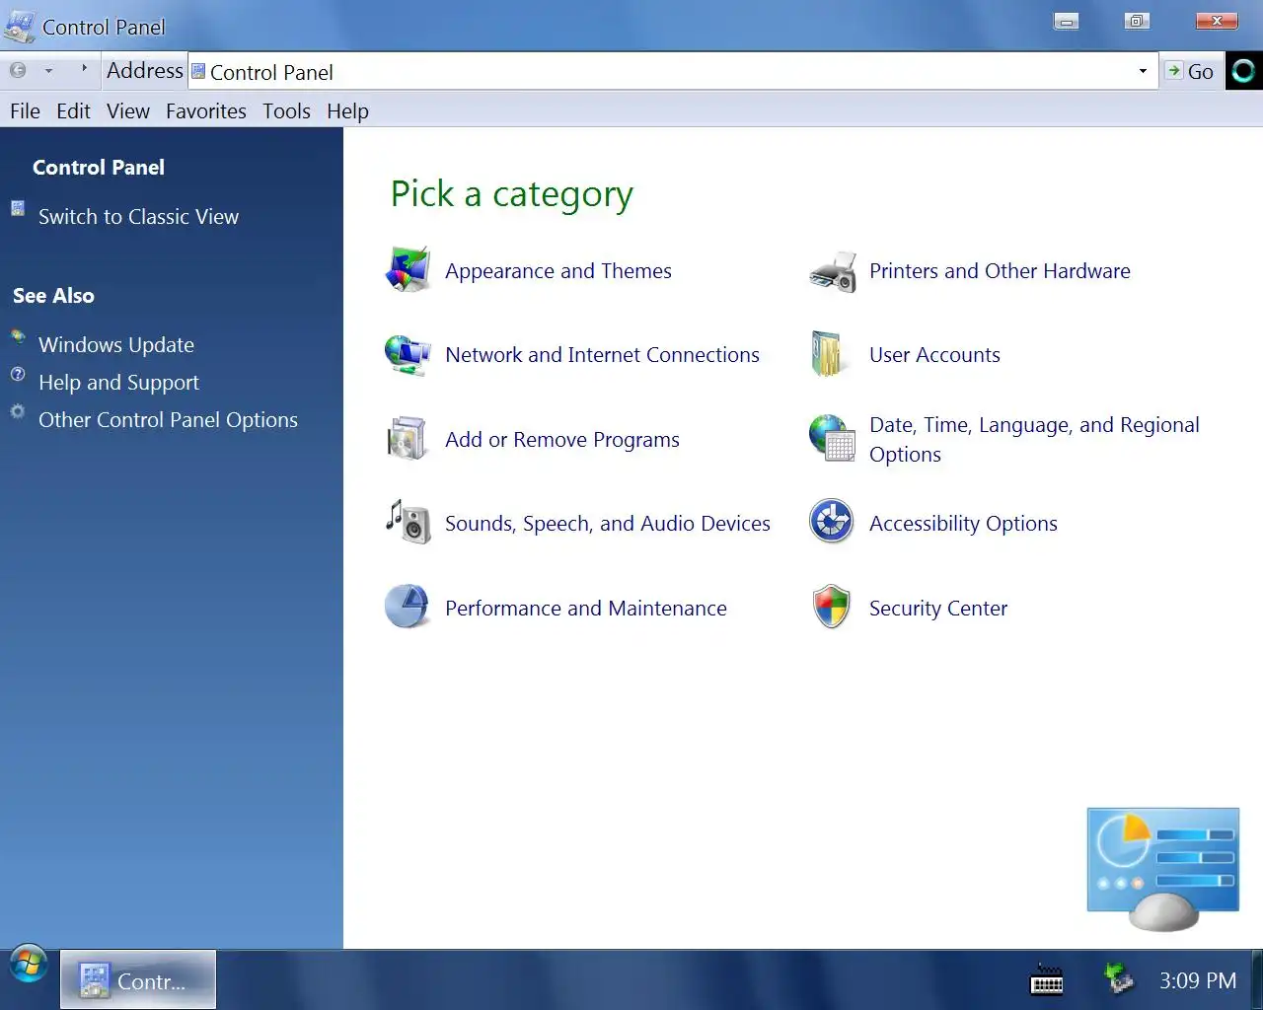This screenshot has width=1263, height=1010.
Task: Open the Accessibility Options link
Action: [963, 524]
